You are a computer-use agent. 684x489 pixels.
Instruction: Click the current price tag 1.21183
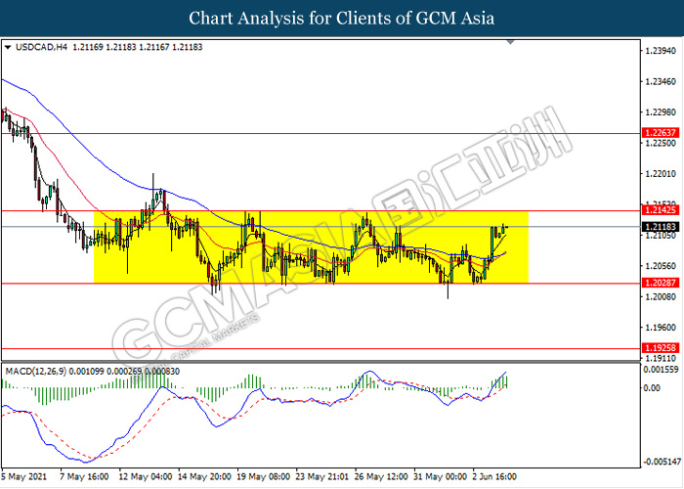(661, 227)
